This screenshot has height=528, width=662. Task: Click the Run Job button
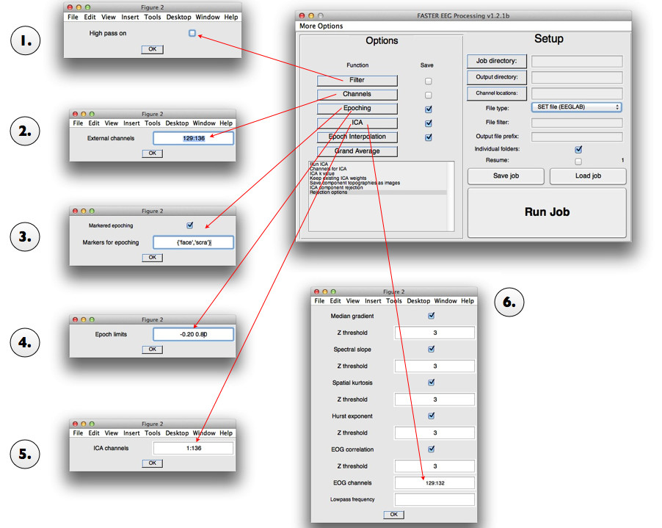point(547,212)
